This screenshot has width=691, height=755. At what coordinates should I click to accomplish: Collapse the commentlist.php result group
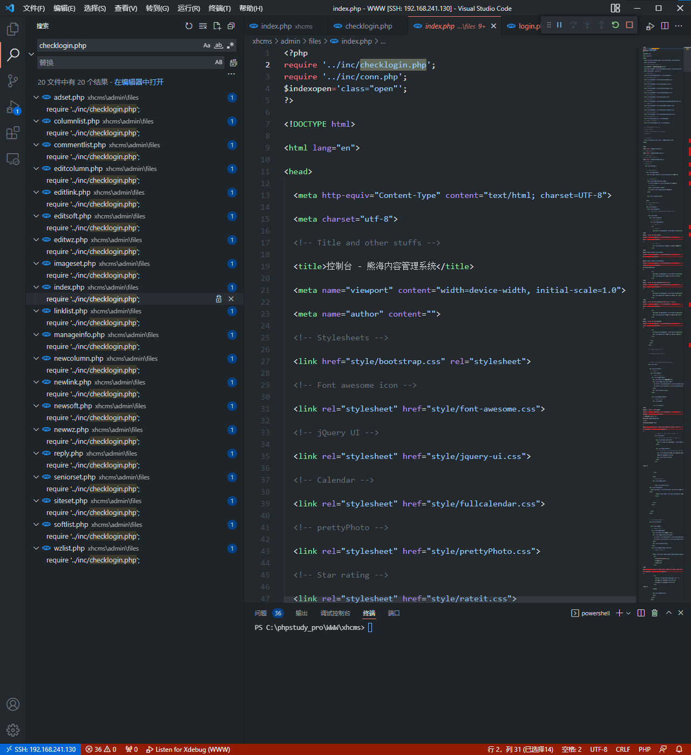pyautogui.click(x=36, y=145)
